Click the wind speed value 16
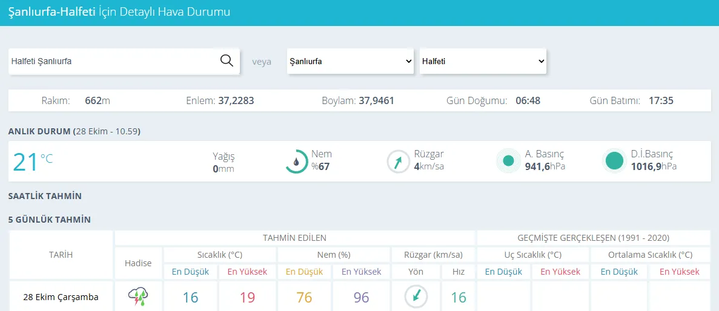This screenshot has height=311, width=719. pyautogui.click(x=459, y=297)
